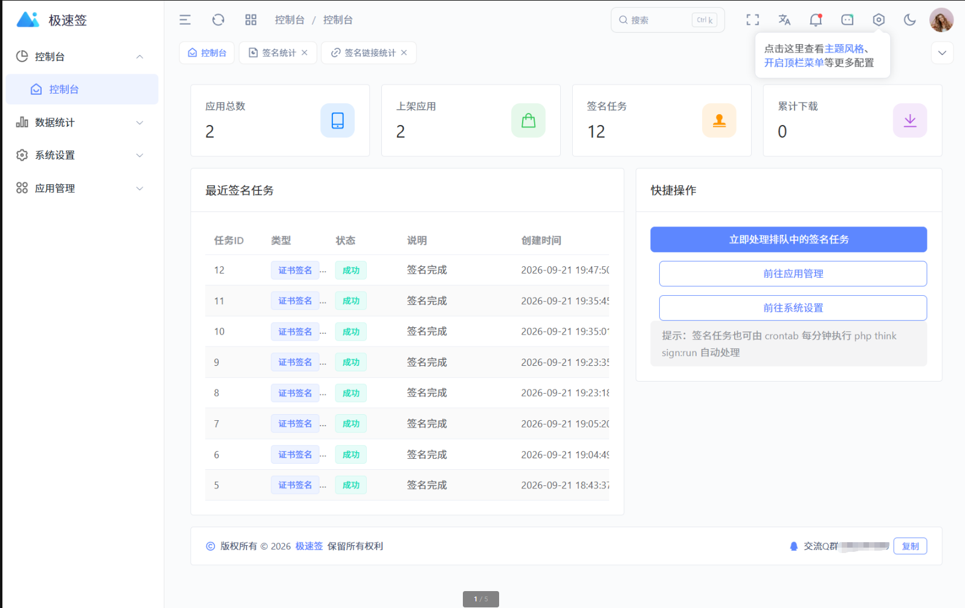Click the 应用总数 tablet icon
965x608 pixels.
(x=337, y=120)
